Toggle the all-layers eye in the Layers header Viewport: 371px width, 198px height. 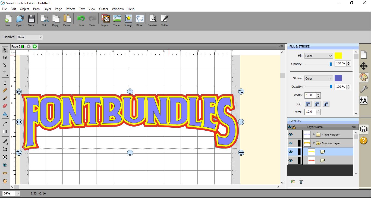[290, 127]
